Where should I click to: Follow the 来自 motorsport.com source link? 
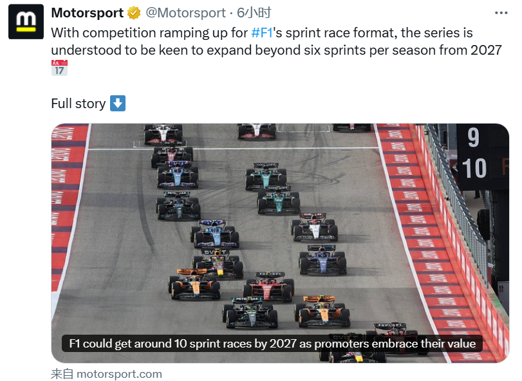[x=106, y=374]
